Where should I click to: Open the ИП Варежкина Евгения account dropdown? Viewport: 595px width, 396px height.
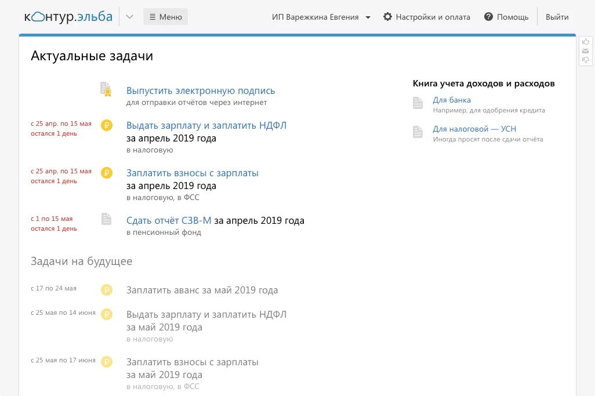(321, 17)
